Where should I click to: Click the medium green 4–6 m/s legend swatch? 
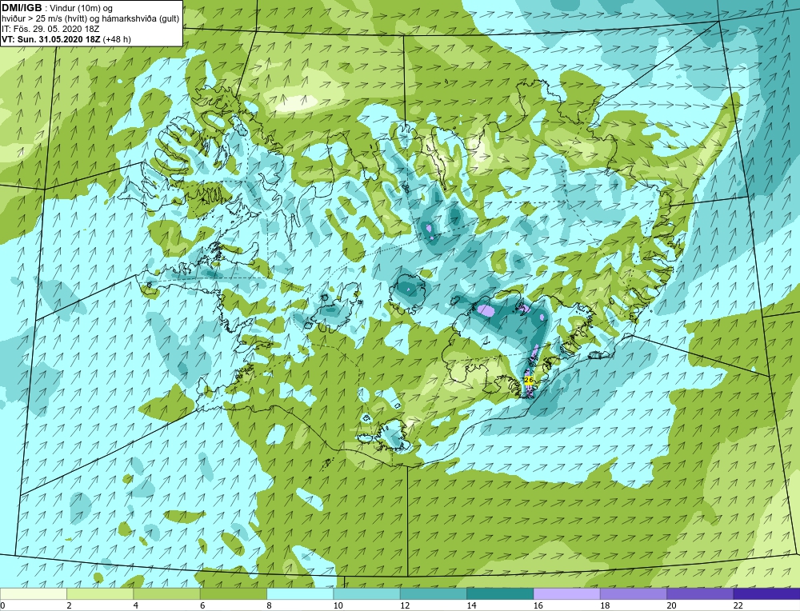coord(167,594)
